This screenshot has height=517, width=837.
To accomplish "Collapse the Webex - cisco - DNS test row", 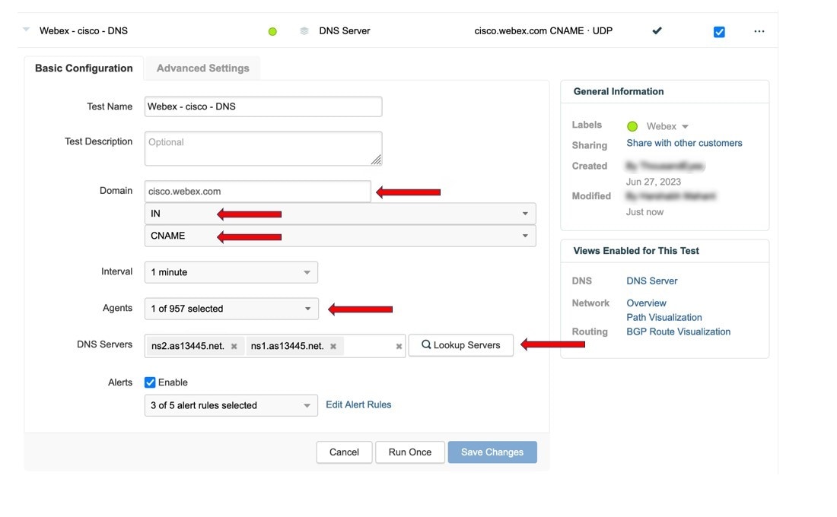I will coord(26,30).
